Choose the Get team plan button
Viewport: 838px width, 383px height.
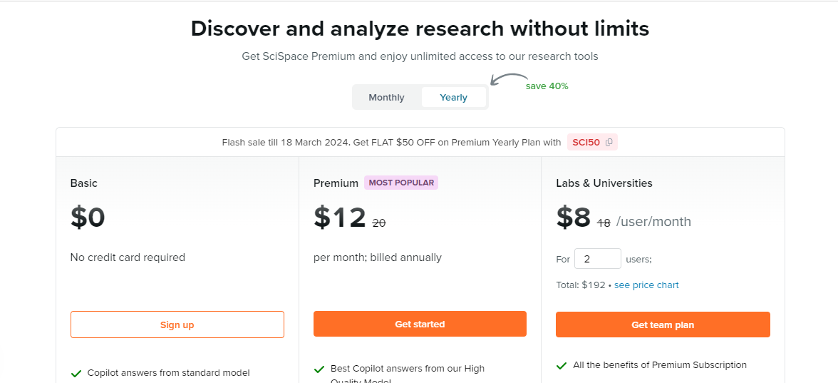point(663,325)
